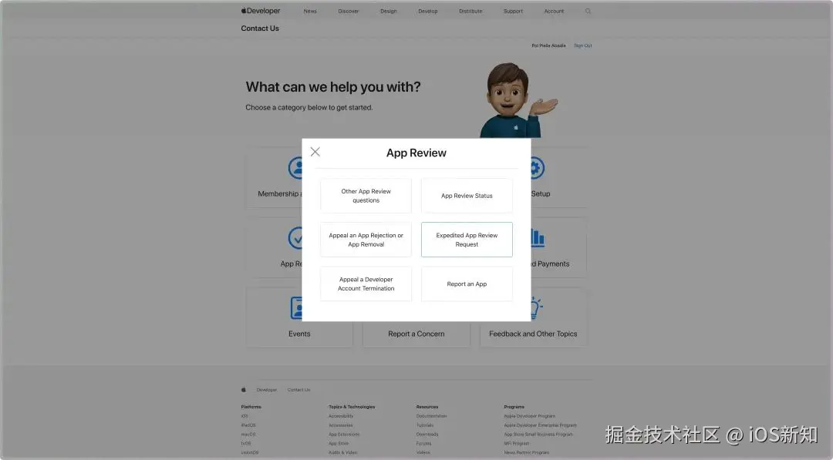833x460 pixels.
Task: Open the Support menu
Action: pyautogui.click(x=513, y=11)
